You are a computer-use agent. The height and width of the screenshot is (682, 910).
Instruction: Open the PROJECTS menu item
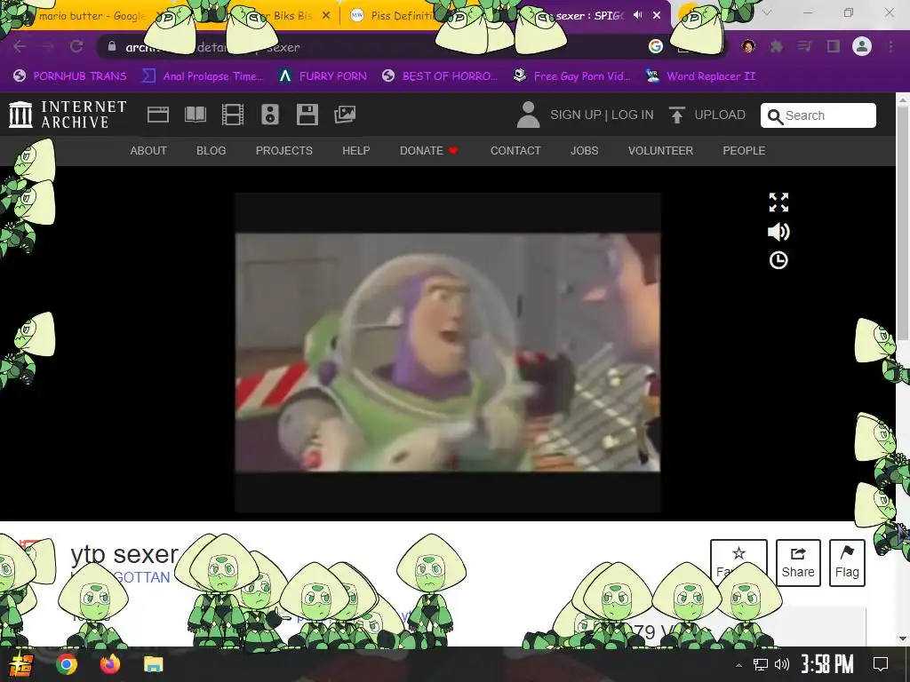pos(283,151)
